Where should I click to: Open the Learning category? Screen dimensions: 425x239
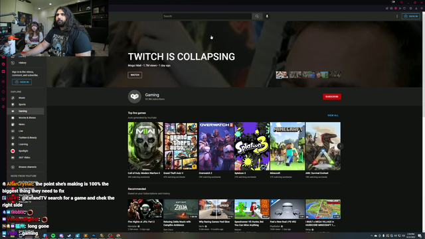(25, 144)
